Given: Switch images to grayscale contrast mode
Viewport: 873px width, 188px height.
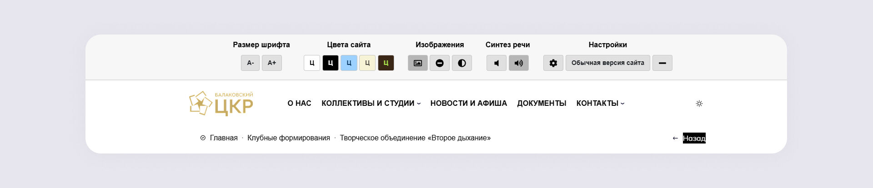Looking at the screenshot, I should (462, 63).
